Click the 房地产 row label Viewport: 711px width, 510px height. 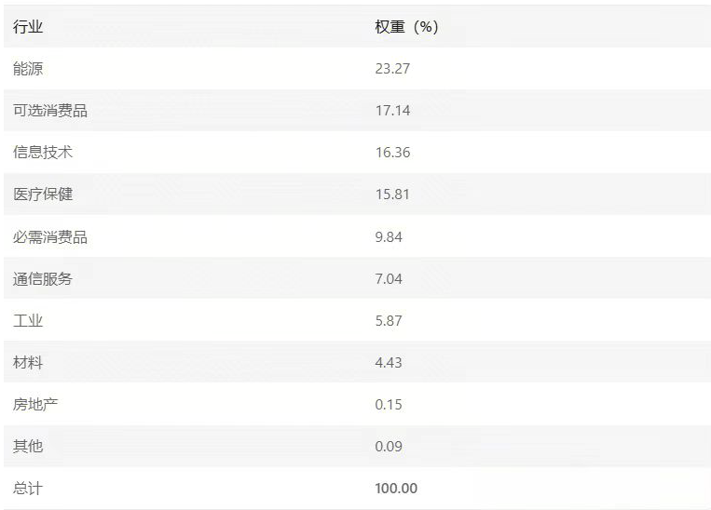click(x=35, y=404)
